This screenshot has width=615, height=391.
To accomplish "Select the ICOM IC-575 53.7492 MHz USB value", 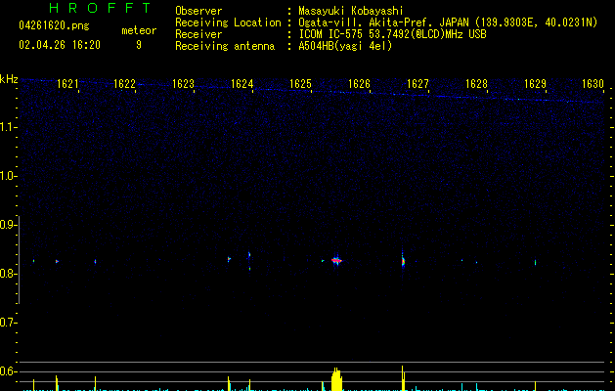I will tap(392, 34).
